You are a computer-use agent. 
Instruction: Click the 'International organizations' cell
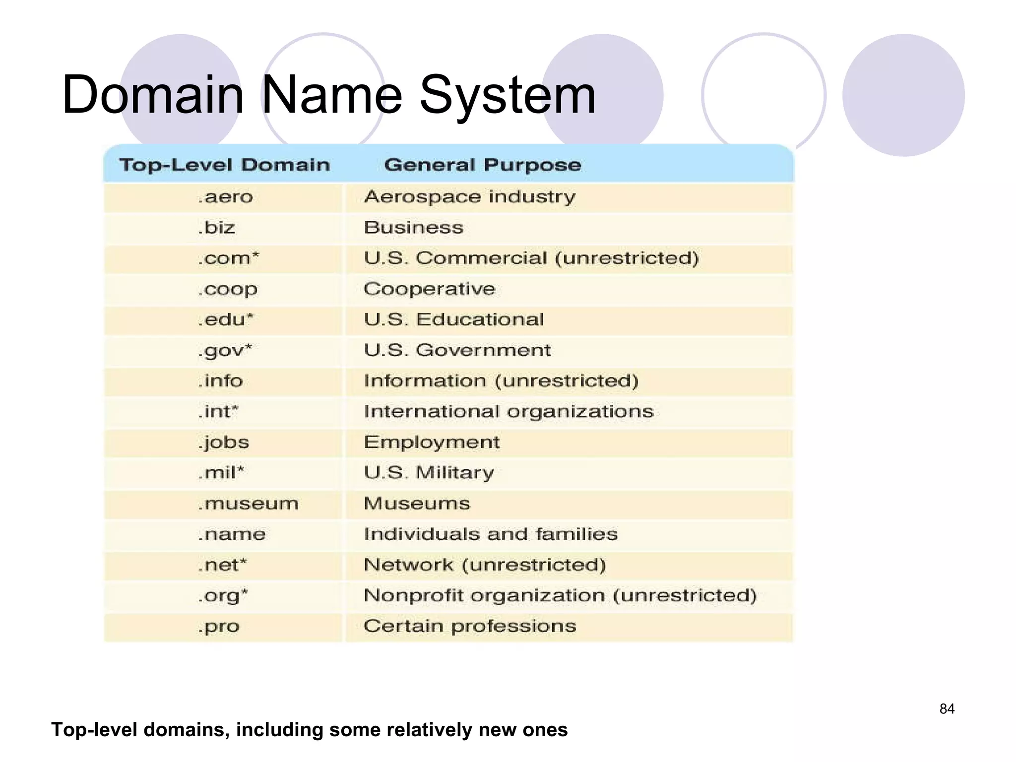570,412
